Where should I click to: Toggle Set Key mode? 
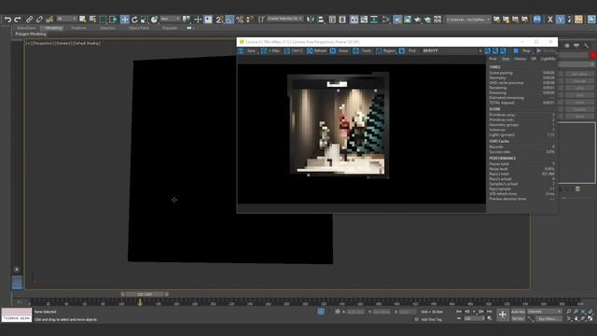coord(518,318)
